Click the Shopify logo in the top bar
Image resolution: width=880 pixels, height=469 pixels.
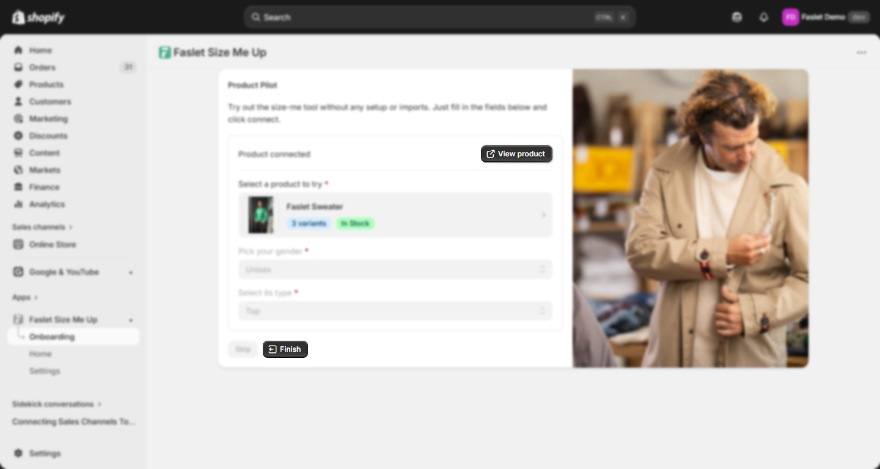[x=38, y=17]
